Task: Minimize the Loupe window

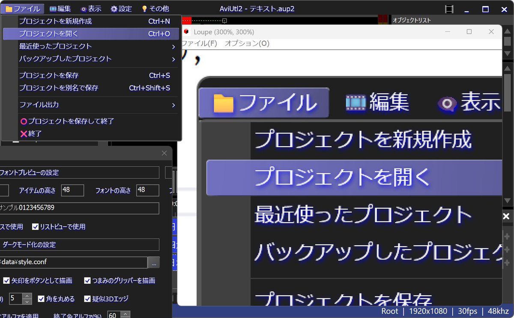Action: (447, 32)
